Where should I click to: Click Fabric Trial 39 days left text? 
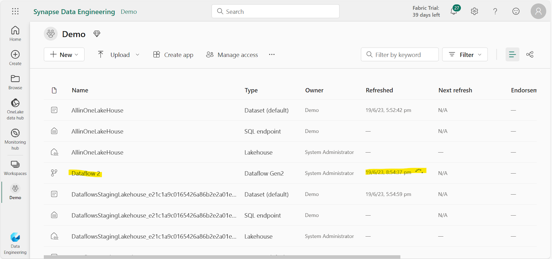pyautogui.click(x=426, y=11)
